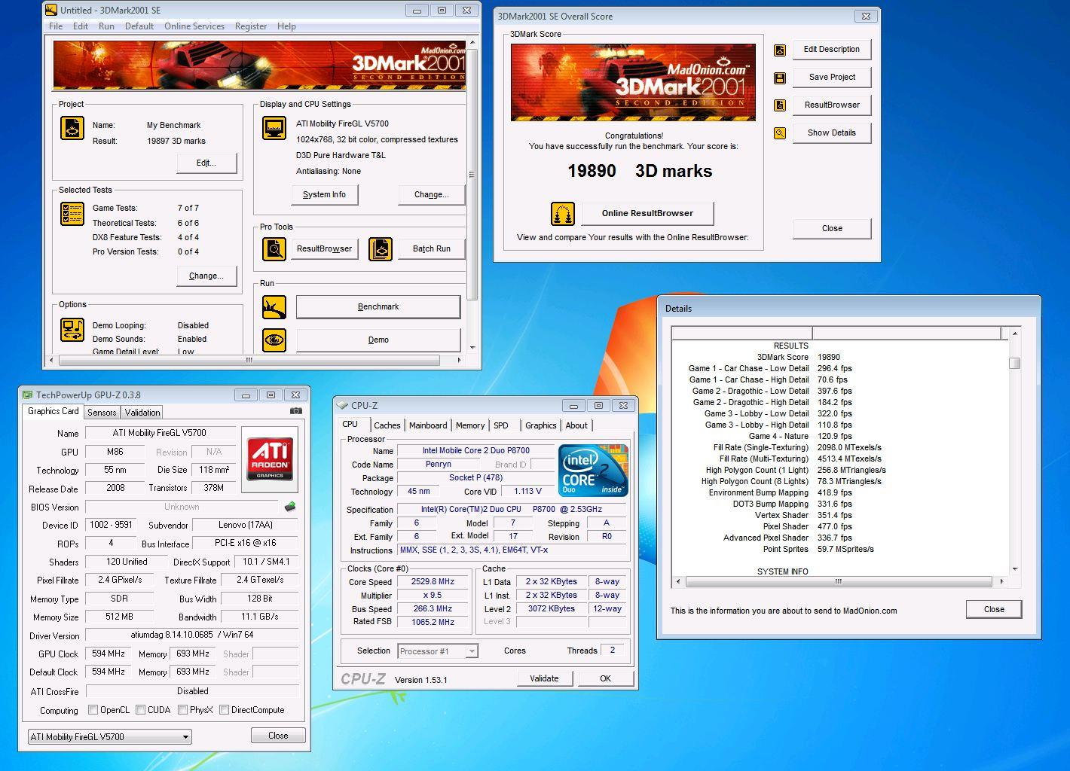Click the Validate button in CPU-Z

coord(544,678)
